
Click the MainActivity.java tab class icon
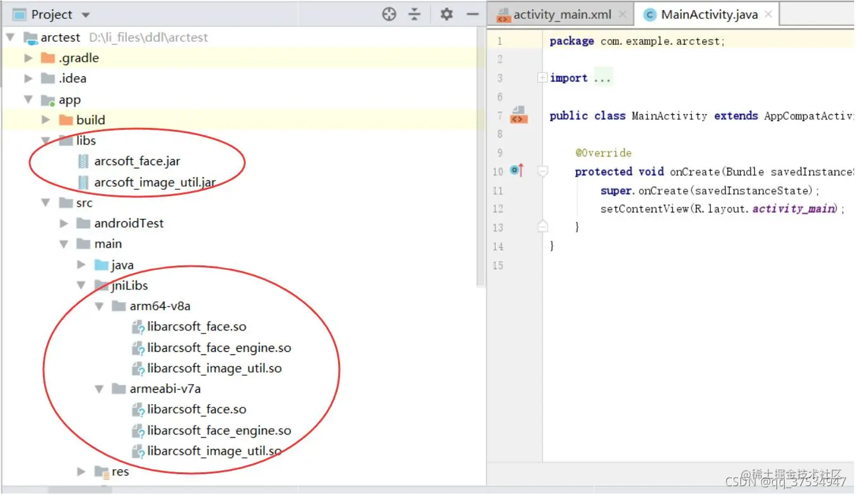click(x=649, y=15)
